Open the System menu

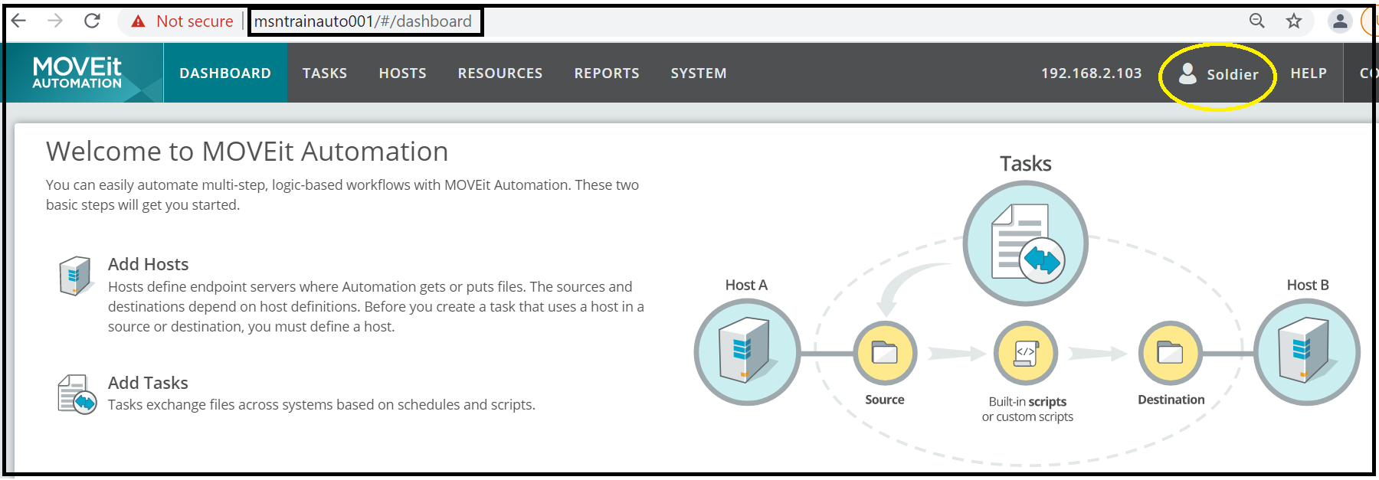(x=699, y=73)
